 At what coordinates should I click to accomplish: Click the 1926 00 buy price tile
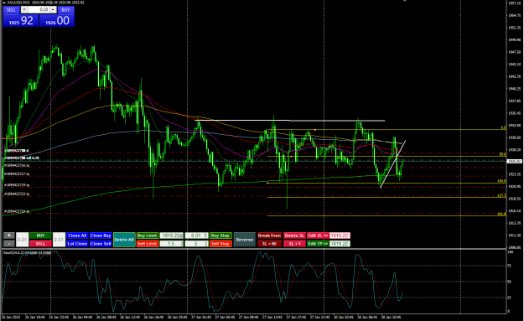(57, 20)
